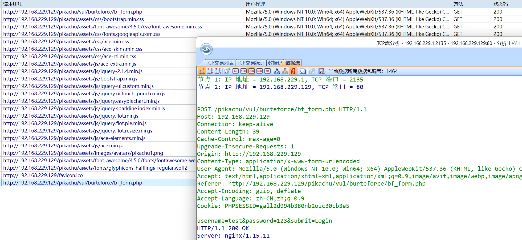Open the dropdown arrow beside the save icon
This screenshot has width=522, height=240.
pos(326,71)
